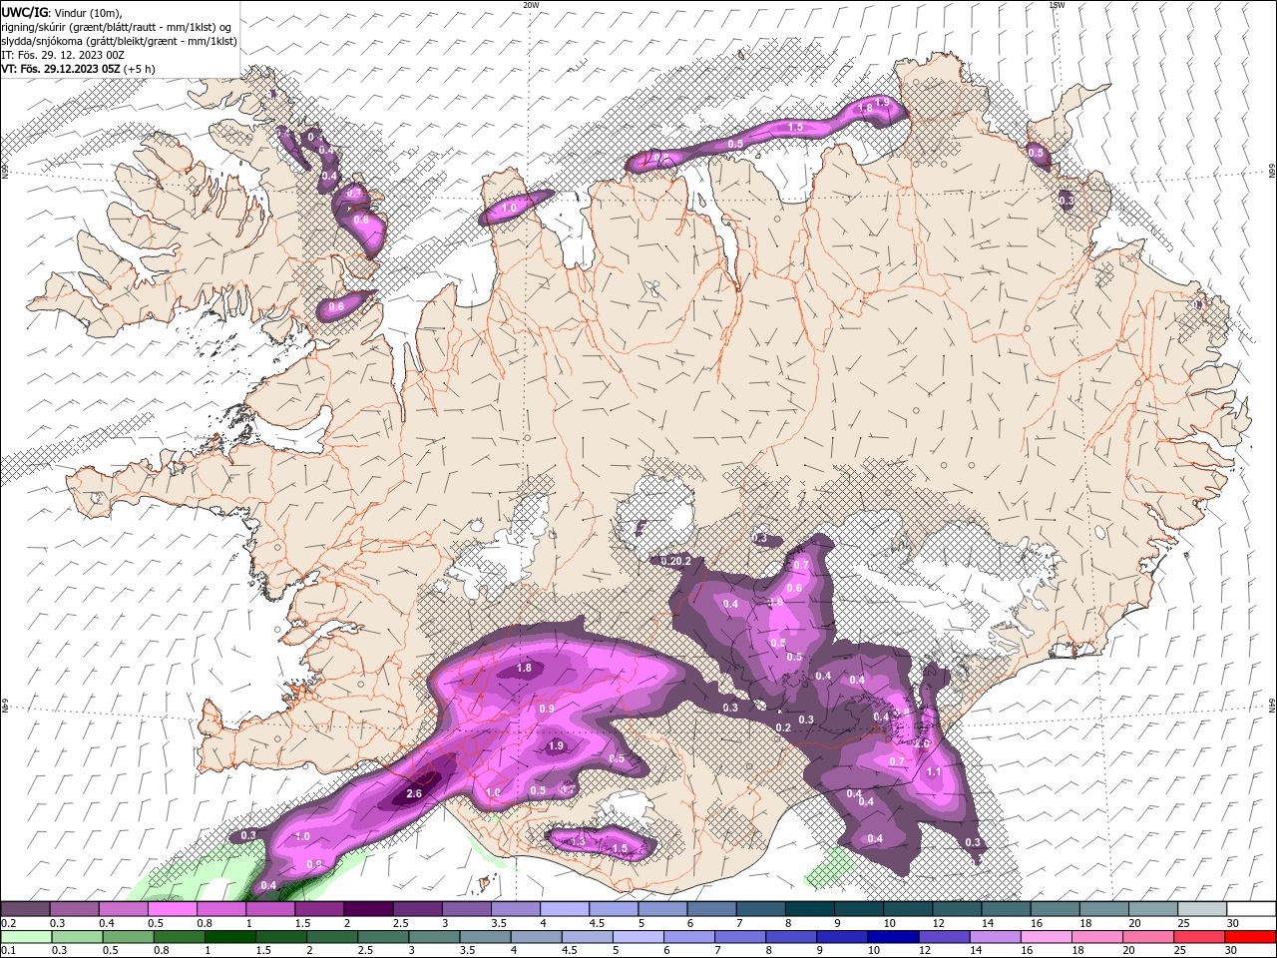Screen dimensions: 1277x958
Task: Click the '0.4' snow-scale legend label
Action: click(x=106, y=923)
